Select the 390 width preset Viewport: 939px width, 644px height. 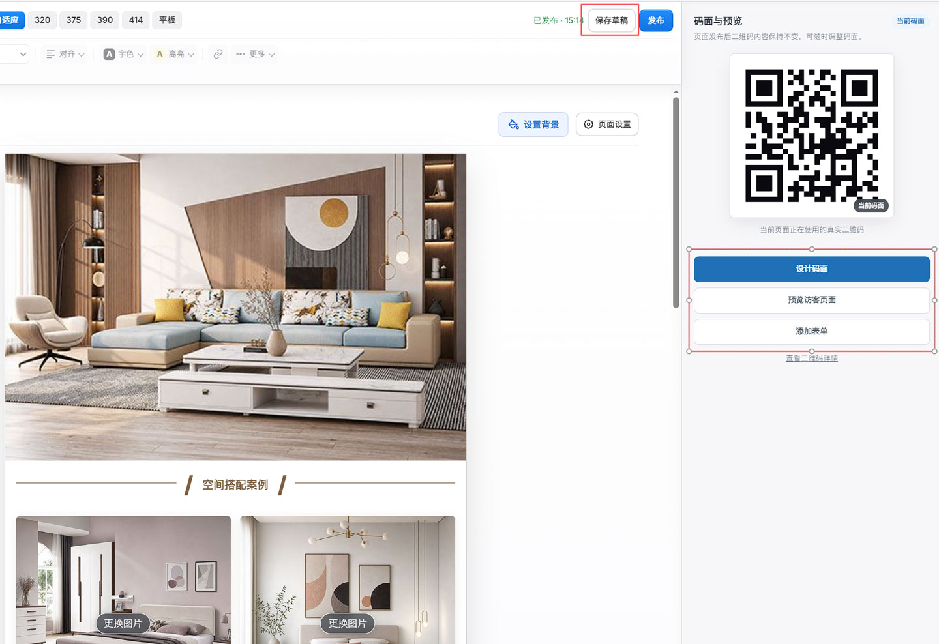(105, 20)
